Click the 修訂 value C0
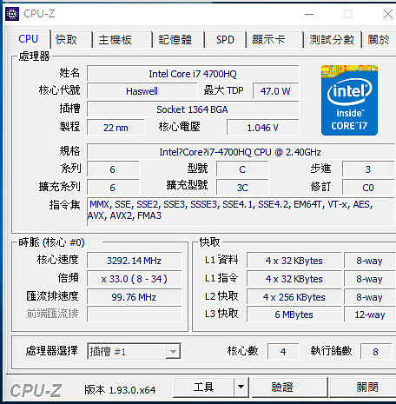 click(368, 188)
